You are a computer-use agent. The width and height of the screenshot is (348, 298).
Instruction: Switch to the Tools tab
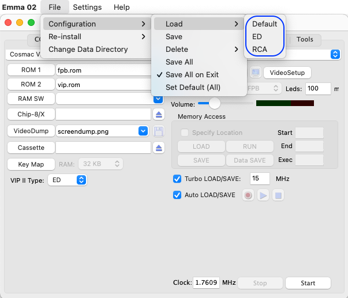coord(305,39)
